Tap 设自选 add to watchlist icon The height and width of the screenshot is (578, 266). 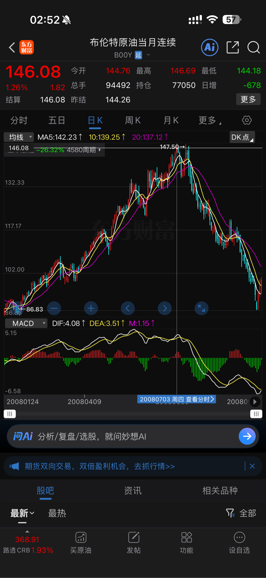239,543
